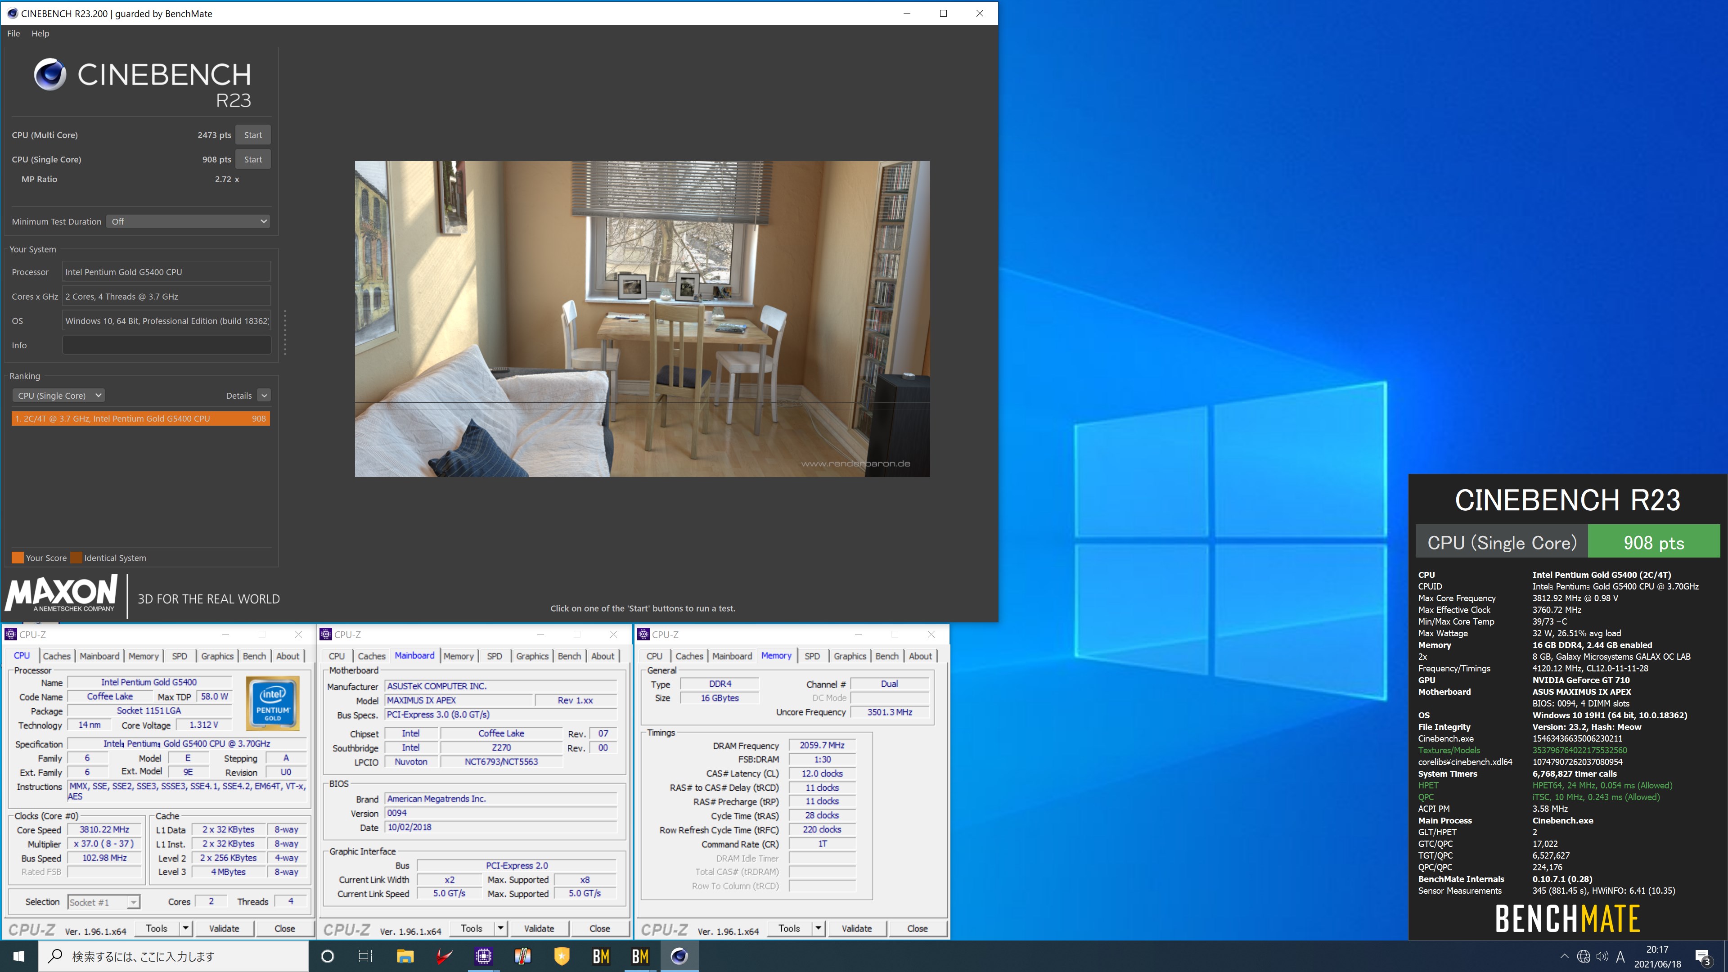Image resolution: width=1728 pixels, height=972 pixels.
Task: Open the Windows Start menu
Action: (x=18, y=956)
